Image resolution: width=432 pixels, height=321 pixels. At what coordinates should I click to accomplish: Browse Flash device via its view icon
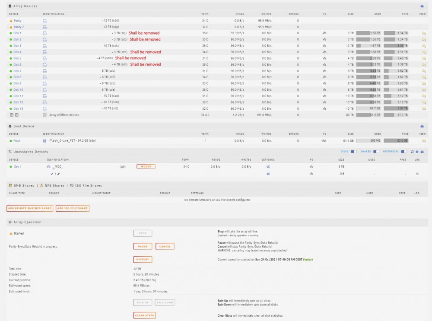(x=424, y=141)
